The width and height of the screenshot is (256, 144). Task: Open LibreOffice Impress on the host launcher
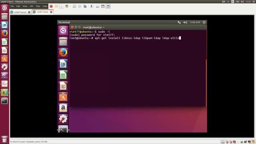pyautogui.click(x=4, y=50)
